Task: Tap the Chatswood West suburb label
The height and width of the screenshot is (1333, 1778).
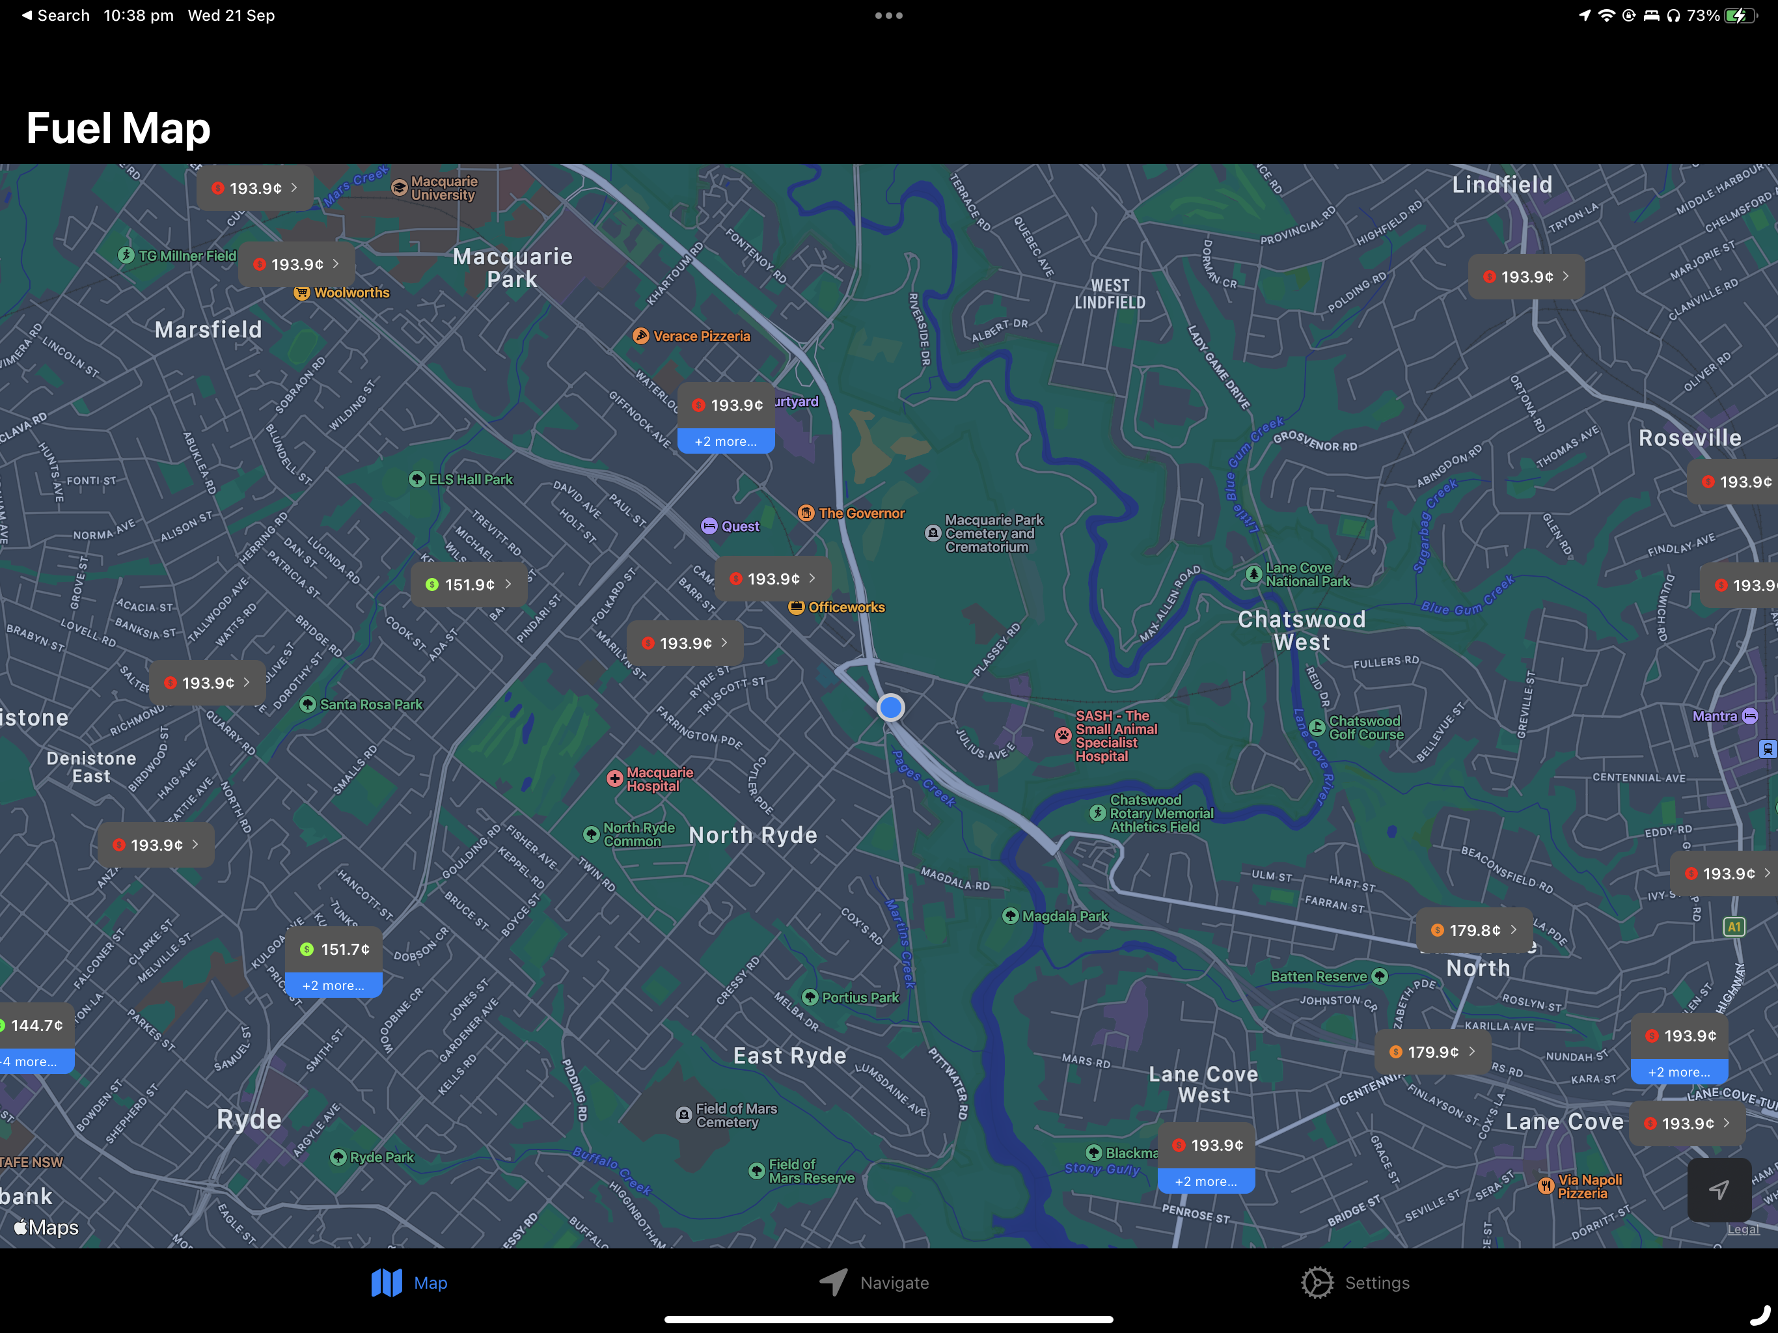Action: [1302, 630]
